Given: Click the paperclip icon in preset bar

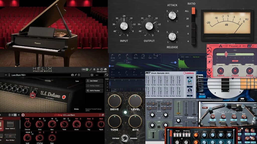Looking at the screenshot, I should (x=76, y=75).
